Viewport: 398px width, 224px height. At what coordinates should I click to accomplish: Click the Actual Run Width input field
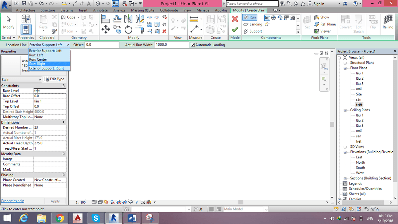(171, 45)
